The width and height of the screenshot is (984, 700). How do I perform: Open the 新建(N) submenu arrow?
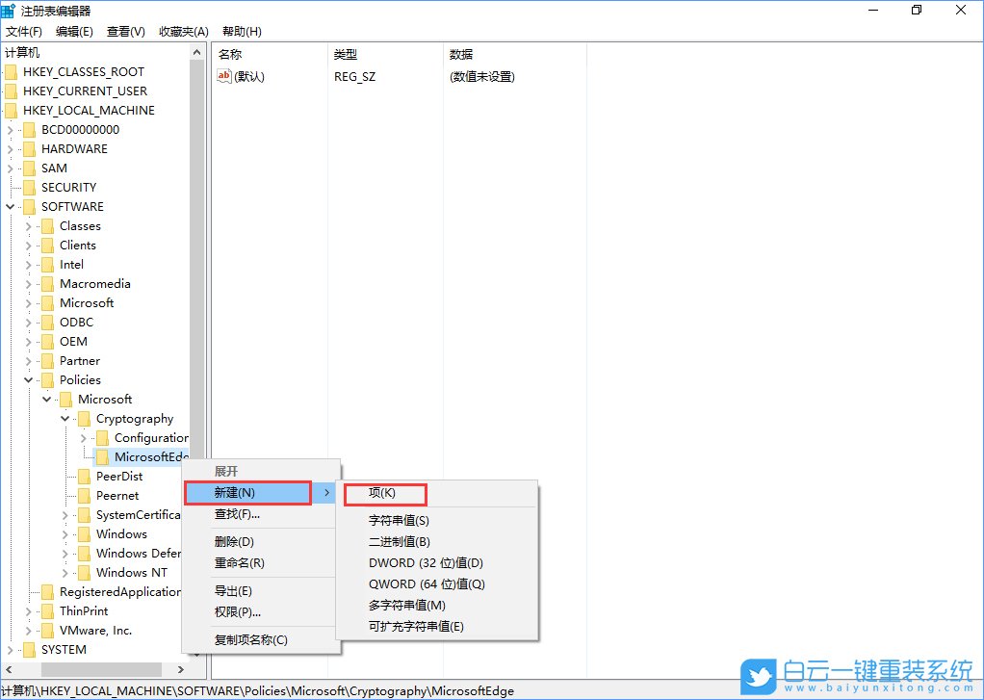327,493
